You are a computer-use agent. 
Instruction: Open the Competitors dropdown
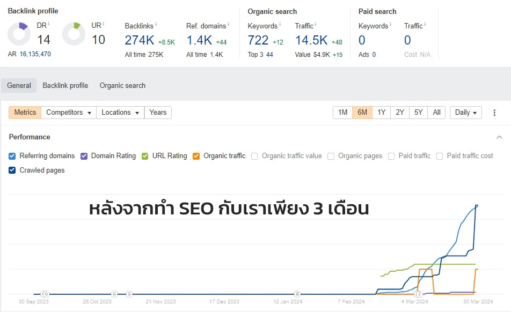point(68,113)
